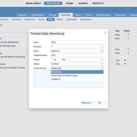Switch to the Planung tab

pyautogui.click(x=52, y=15)
